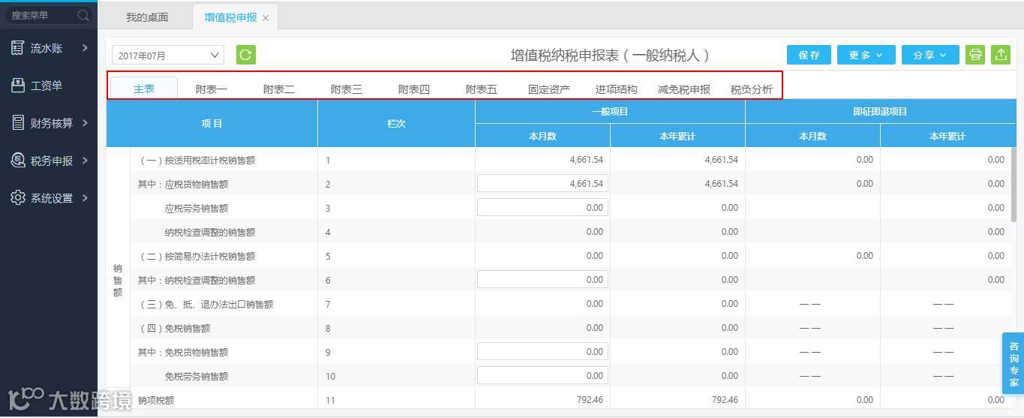The image size is (1024, 418).
Task: Switch to 附表一 tab
Action: [x=212, y=89]
